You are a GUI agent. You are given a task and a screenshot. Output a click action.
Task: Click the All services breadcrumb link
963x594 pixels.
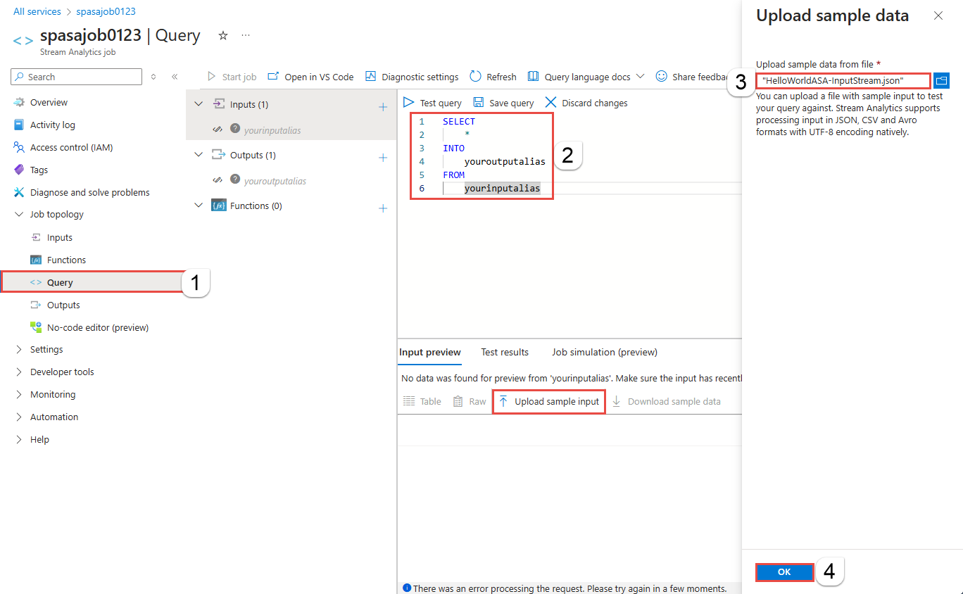pyautogui.click(x=37, y=11)
